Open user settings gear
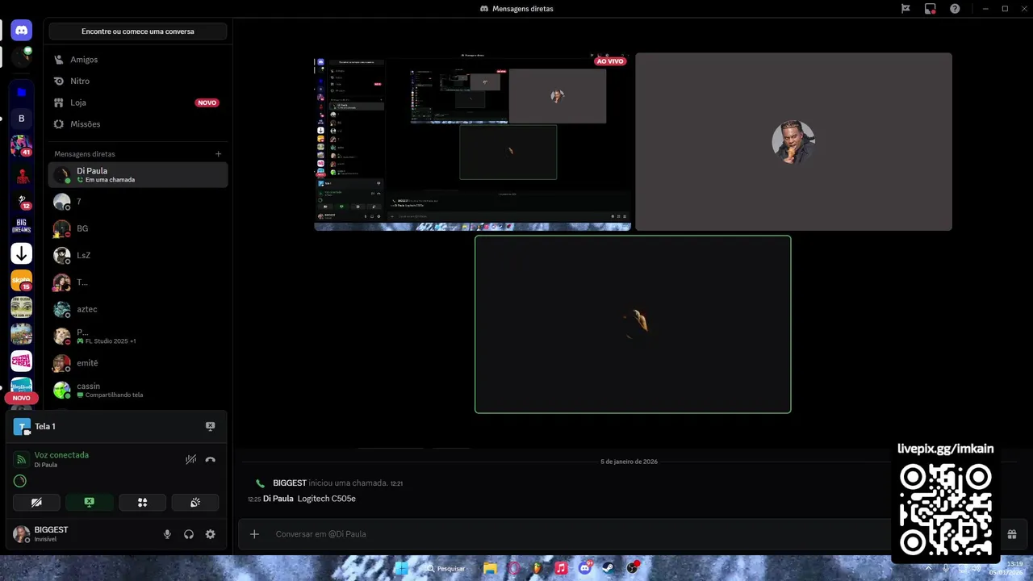The height and width of the screenshot is (581, 1033). tap(210, 534)
